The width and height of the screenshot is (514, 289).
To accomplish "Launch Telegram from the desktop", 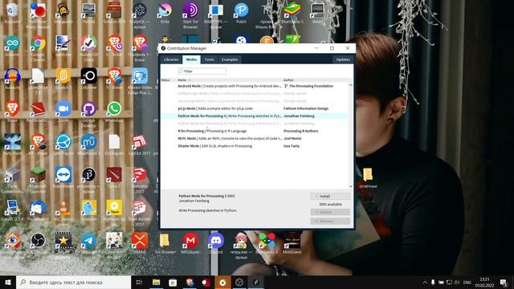I will click(x=89, y=242).
